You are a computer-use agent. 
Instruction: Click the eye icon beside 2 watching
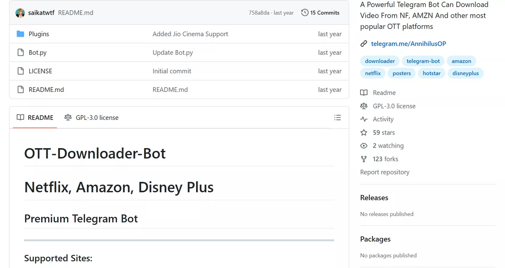coord(363,145)
